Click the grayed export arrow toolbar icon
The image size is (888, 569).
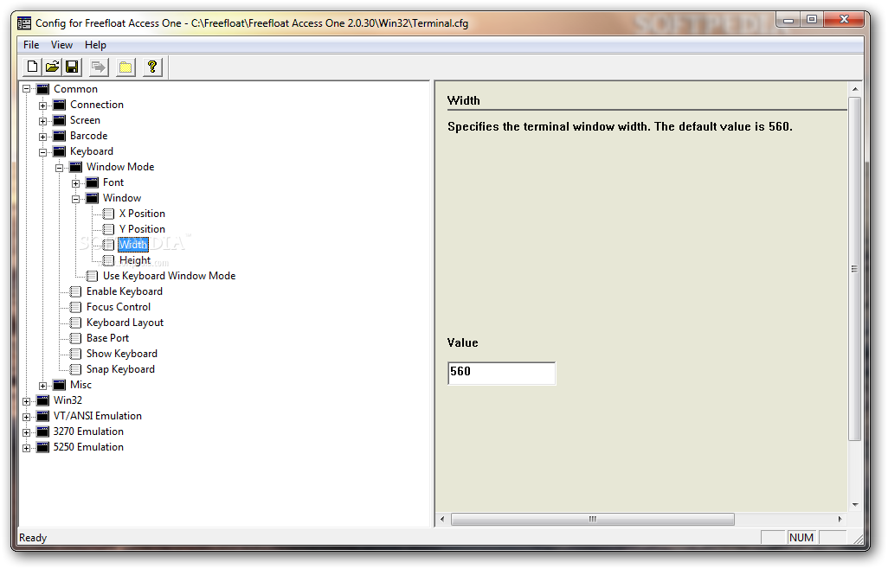[99, 67]
